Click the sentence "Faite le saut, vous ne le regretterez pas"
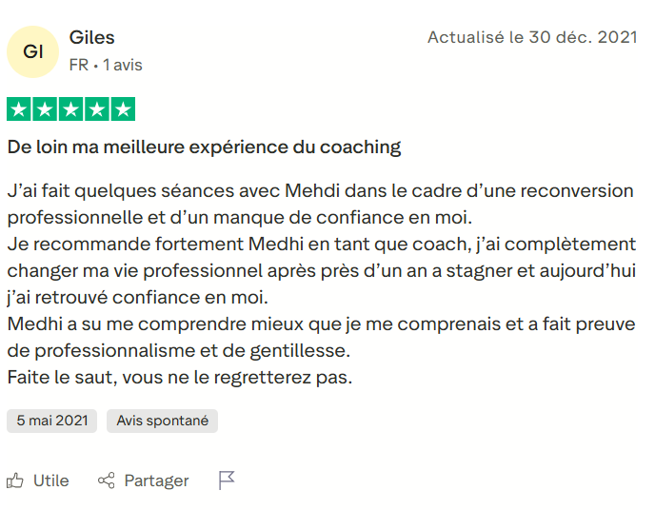Screen dimensions: 655x510 [x=180, y=377]
